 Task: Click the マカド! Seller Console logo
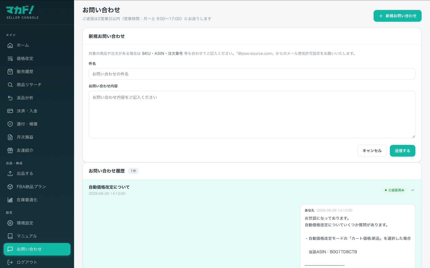tap(22, 12)
